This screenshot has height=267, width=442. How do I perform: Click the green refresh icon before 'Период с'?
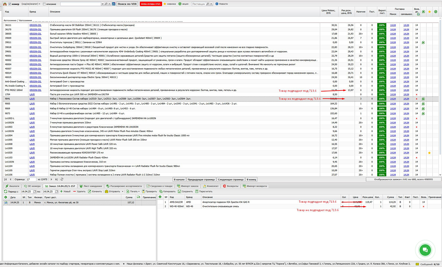pos(6,192)
